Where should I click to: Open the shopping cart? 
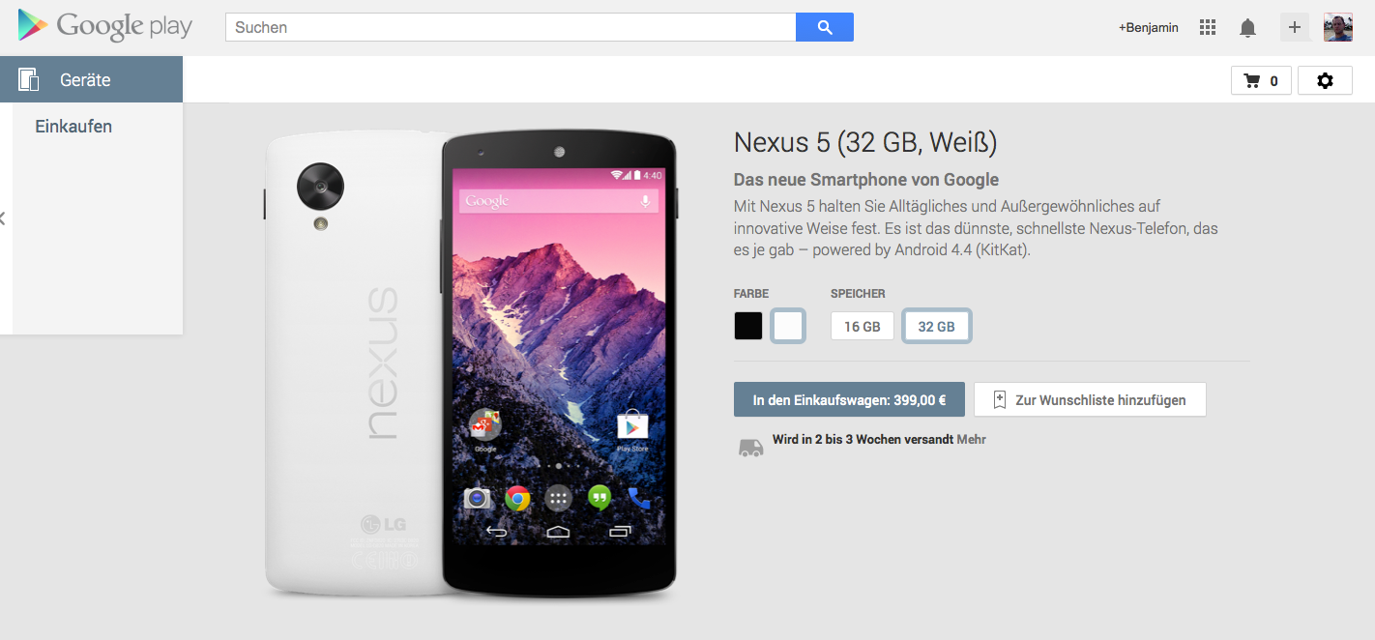(x=1261, y=80)
